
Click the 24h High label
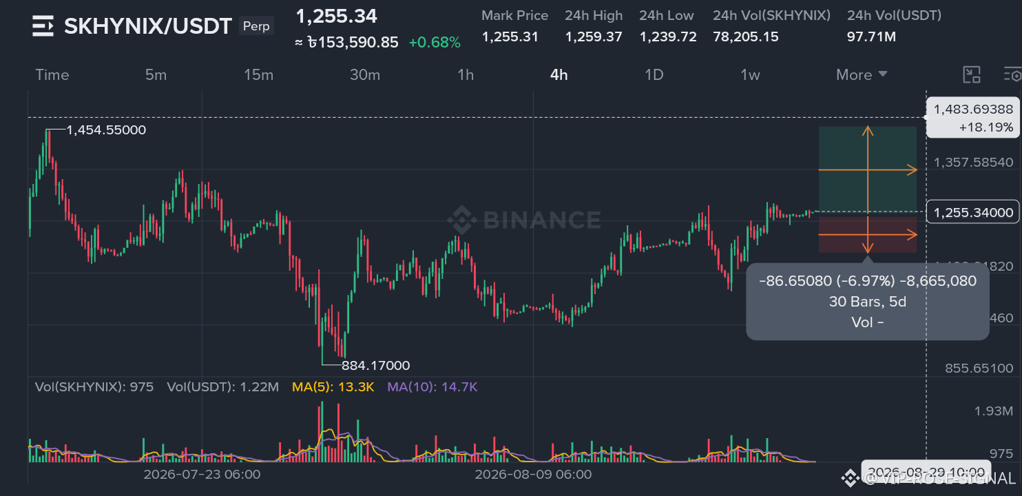594,15
